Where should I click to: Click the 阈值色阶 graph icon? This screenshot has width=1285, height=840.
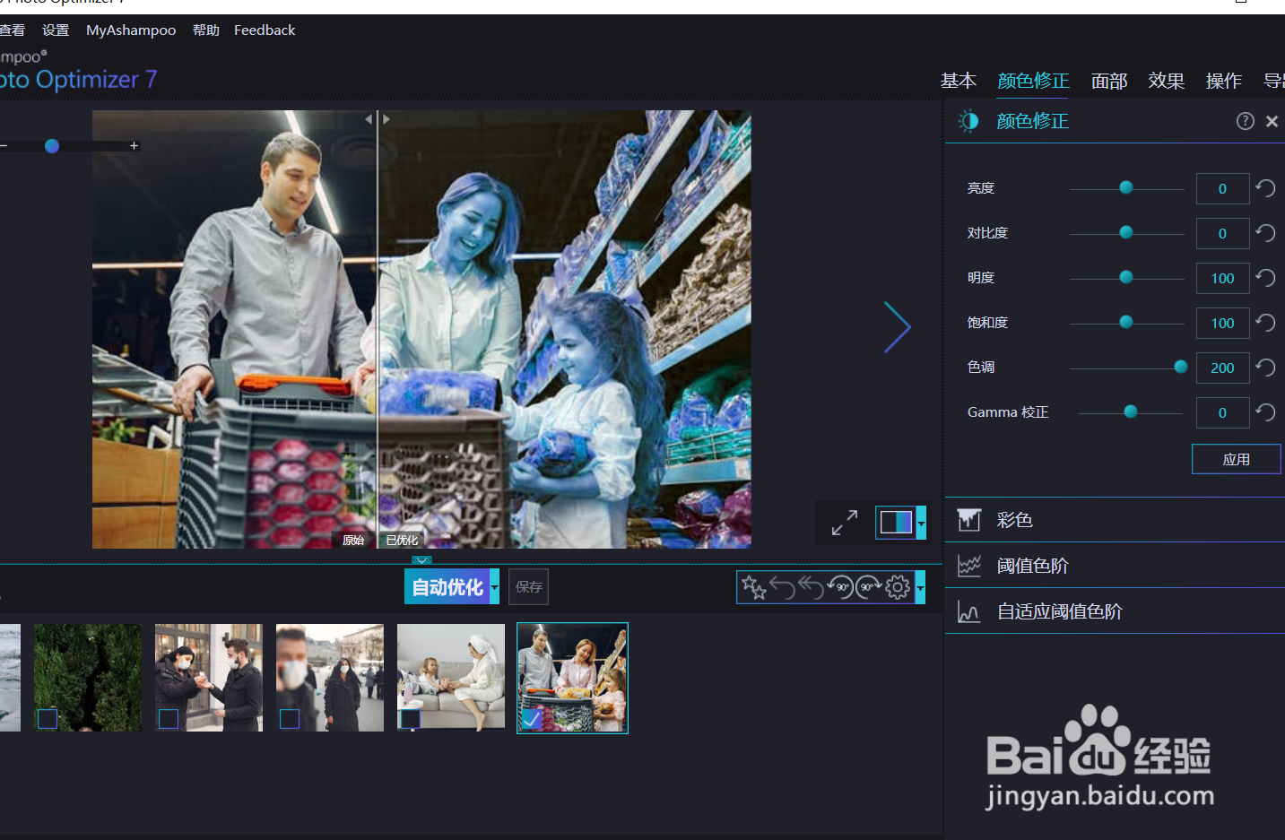[968, 566]
